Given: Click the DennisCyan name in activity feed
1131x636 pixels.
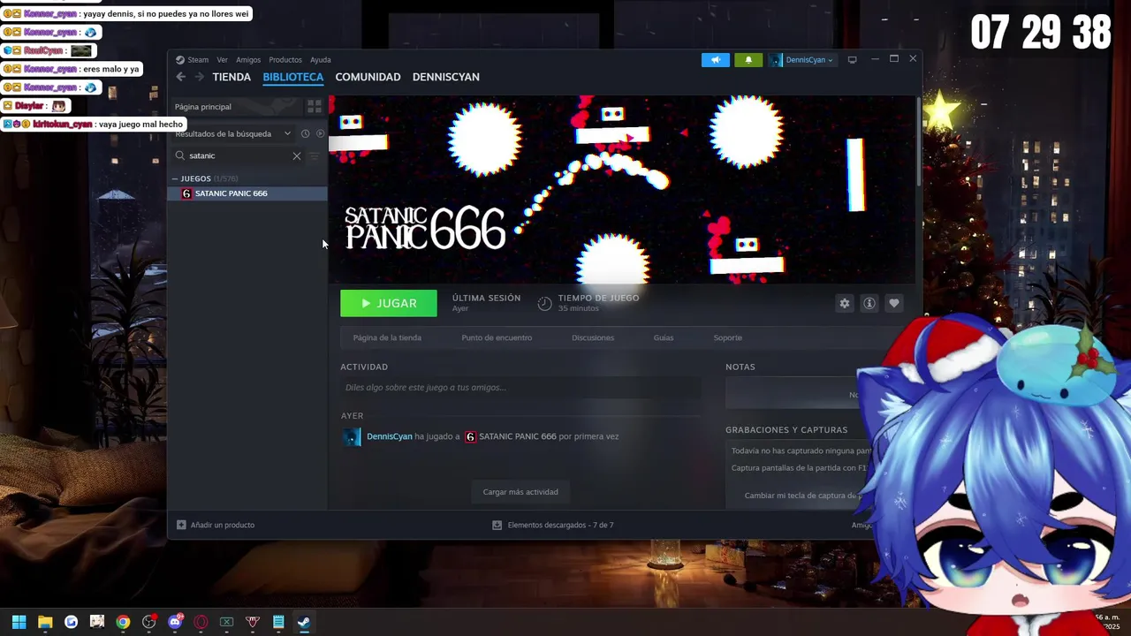Looking at the screenshot, I should (390, 436).
